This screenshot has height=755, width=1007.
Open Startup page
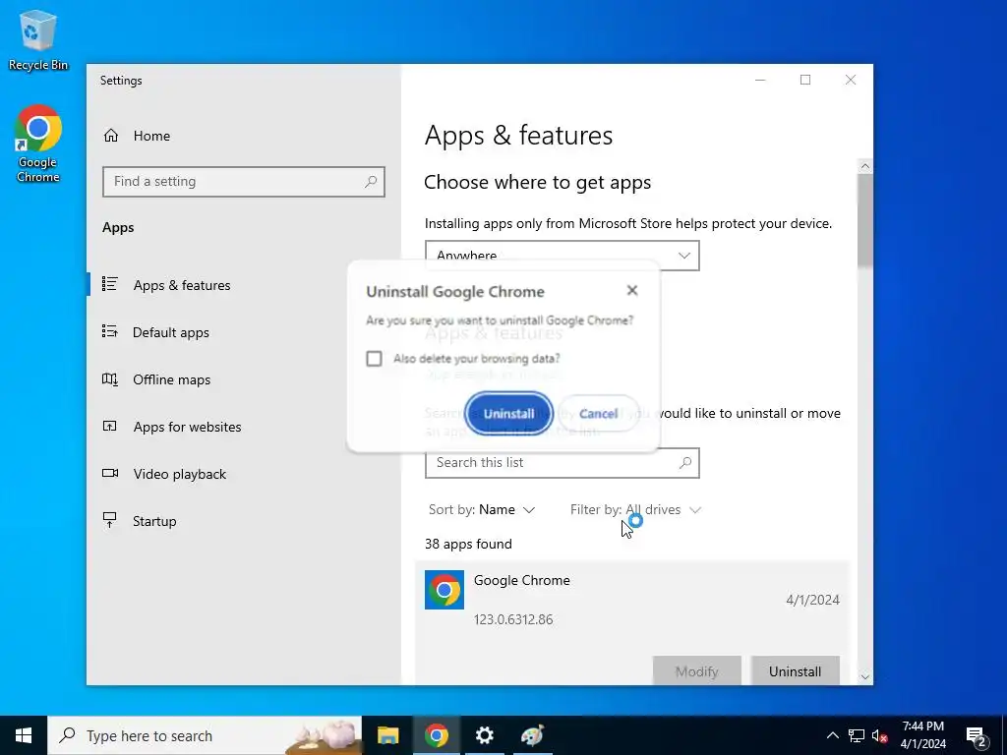[x=154, y=521]
